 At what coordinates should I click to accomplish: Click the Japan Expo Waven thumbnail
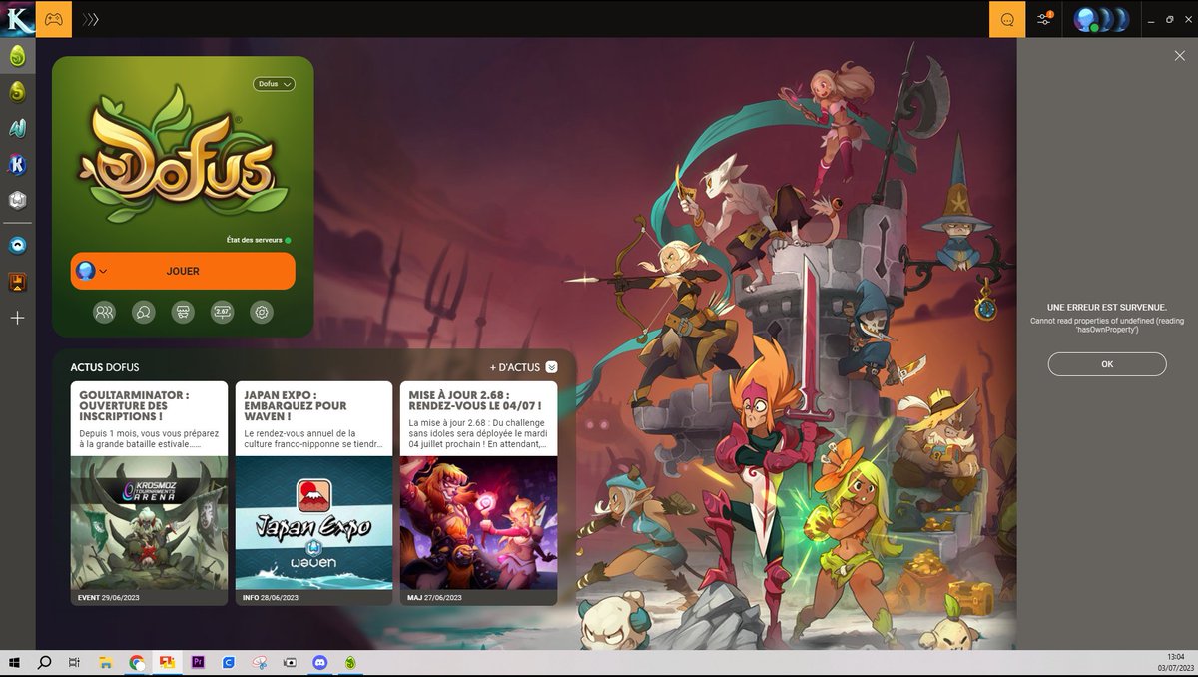(314, 523)
